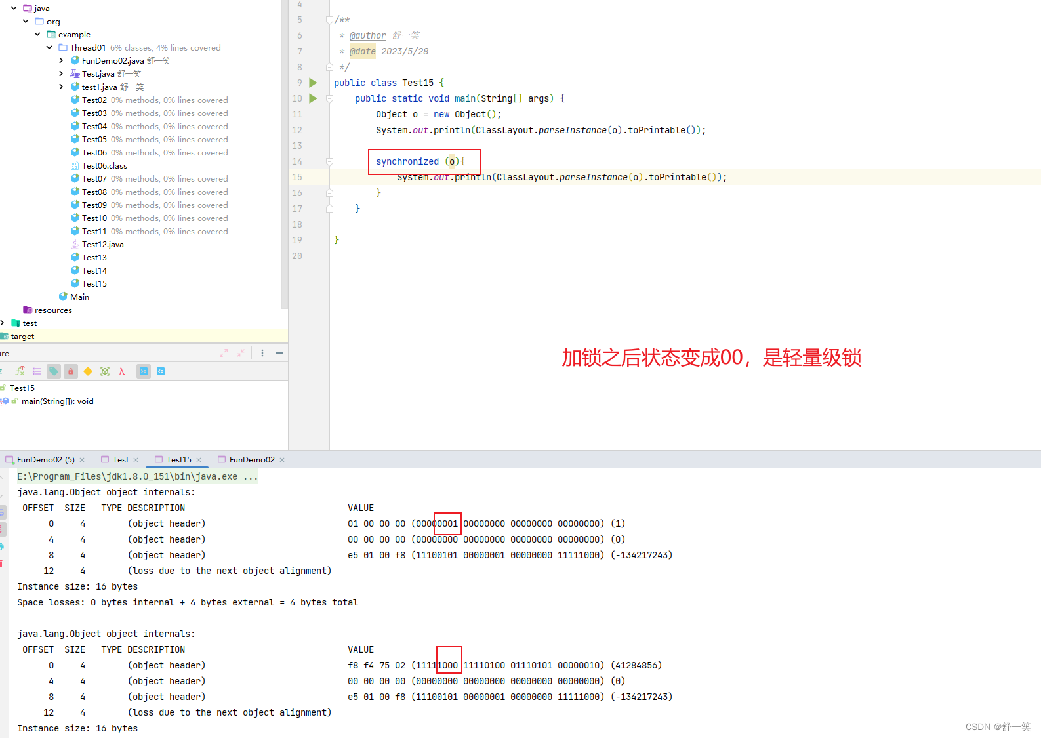Screen dimensions: 1041x738
Task: Toggle soft-wrap in the run console
Action: 2,512
